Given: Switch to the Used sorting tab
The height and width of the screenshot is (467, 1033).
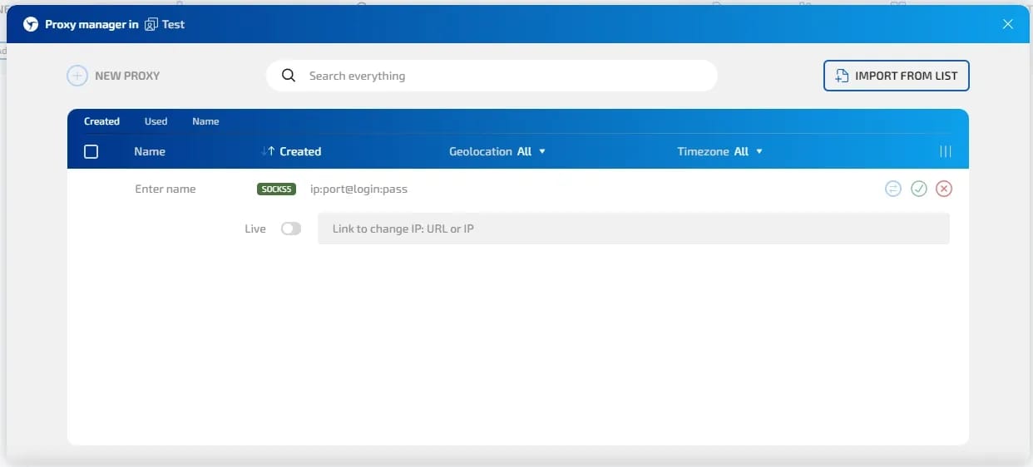Looking at the screenshot, I should click(x=156, y=121).
